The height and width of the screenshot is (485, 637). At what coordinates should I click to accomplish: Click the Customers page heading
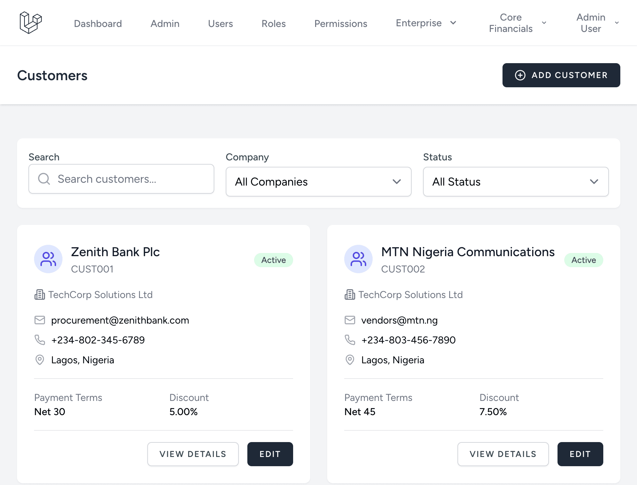(x=52, y=75)
